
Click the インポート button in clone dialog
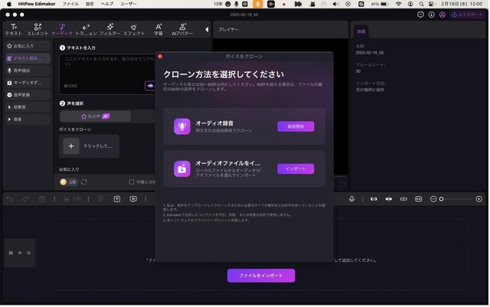point(296,168)
